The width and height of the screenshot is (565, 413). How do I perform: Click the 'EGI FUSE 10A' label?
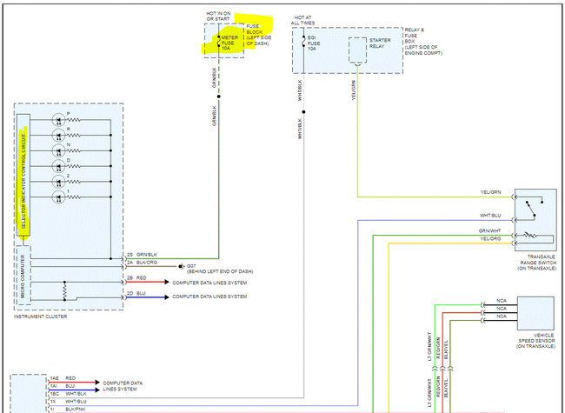click(314, 43)
